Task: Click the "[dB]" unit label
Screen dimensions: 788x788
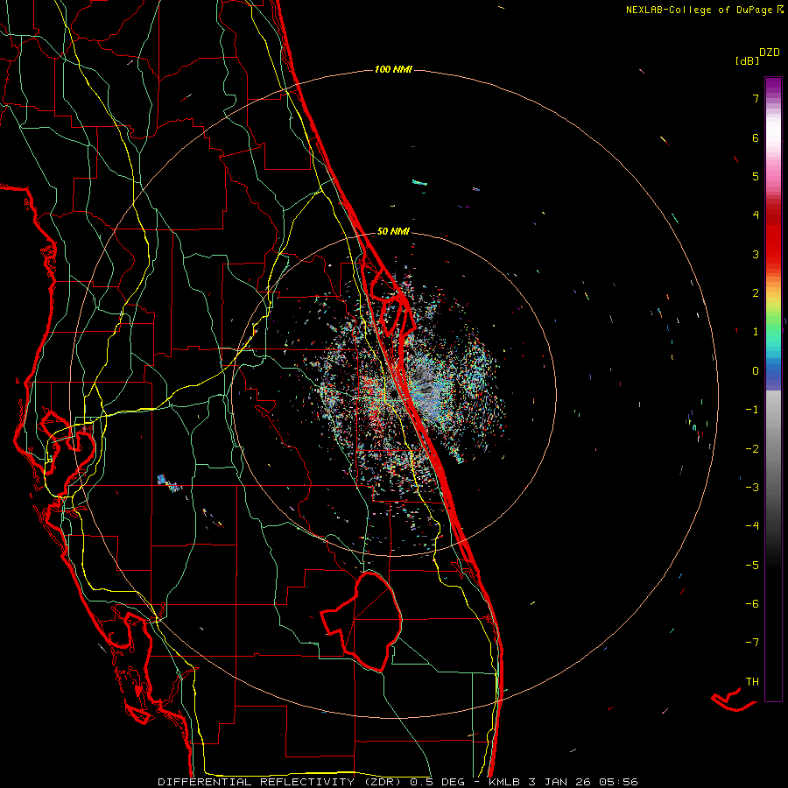Action: 748,60
